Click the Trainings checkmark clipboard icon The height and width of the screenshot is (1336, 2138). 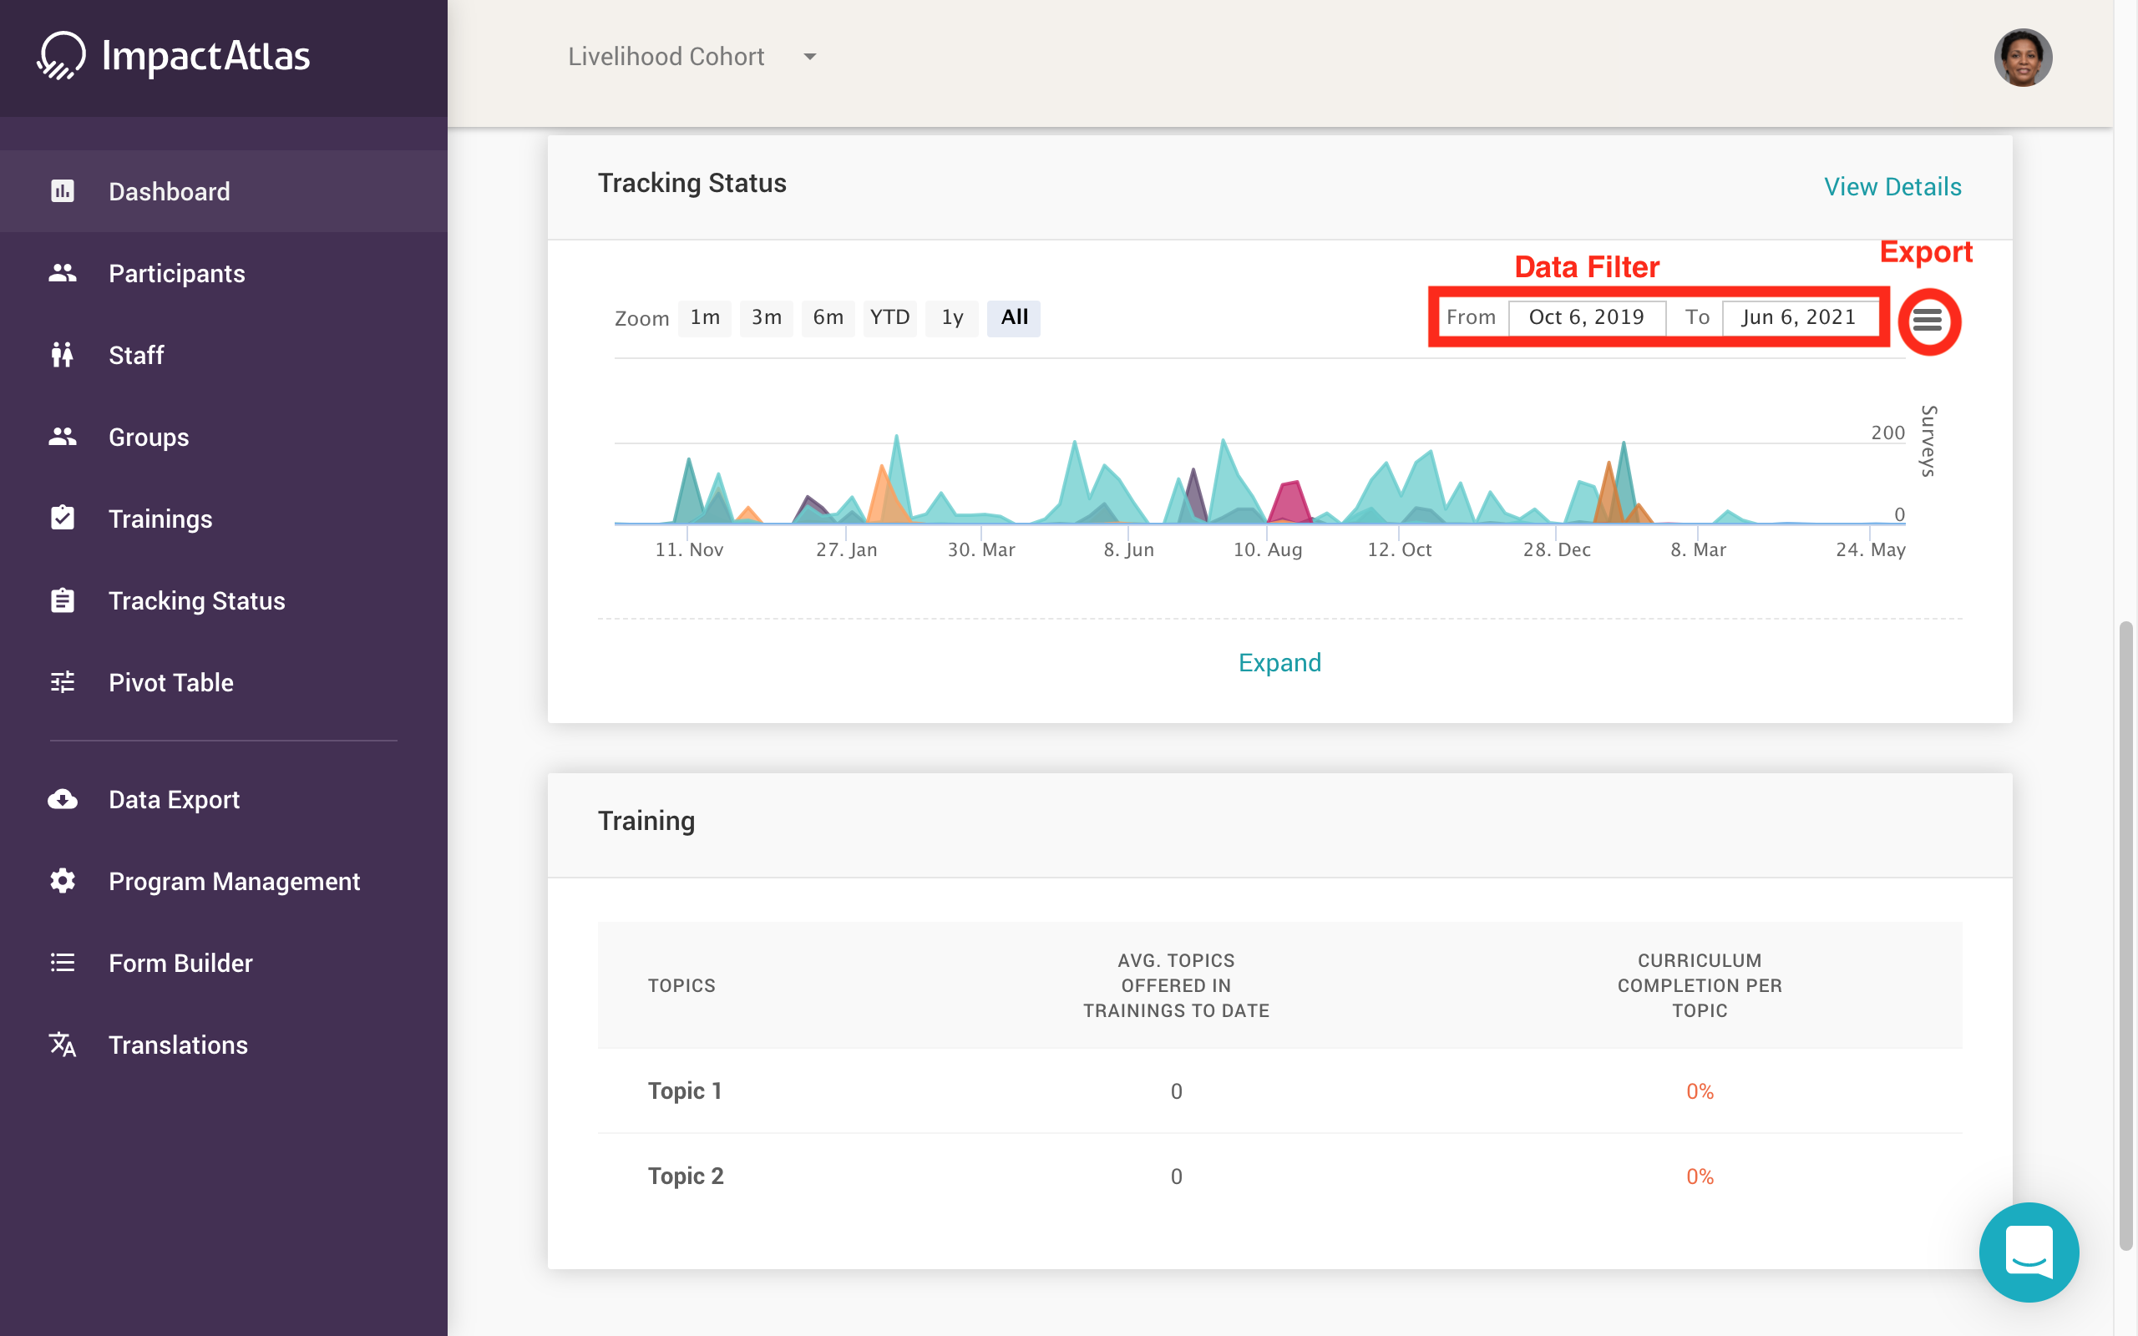[x=62, y=518]
